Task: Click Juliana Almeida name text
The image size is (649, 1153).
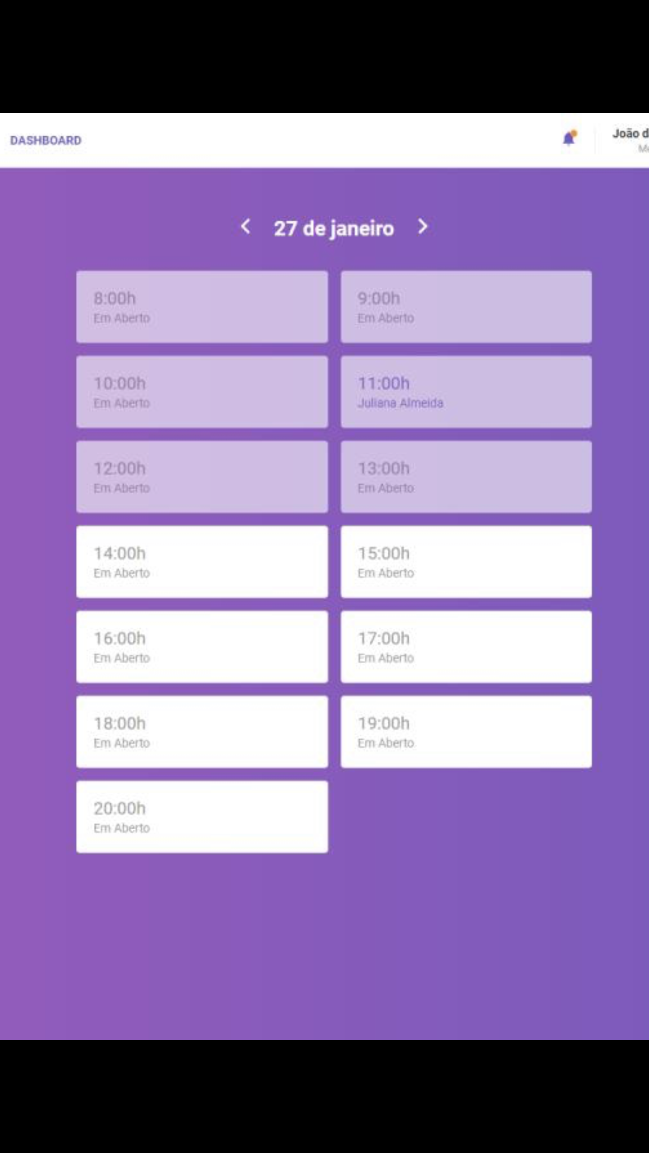Action: coord(400,403)
